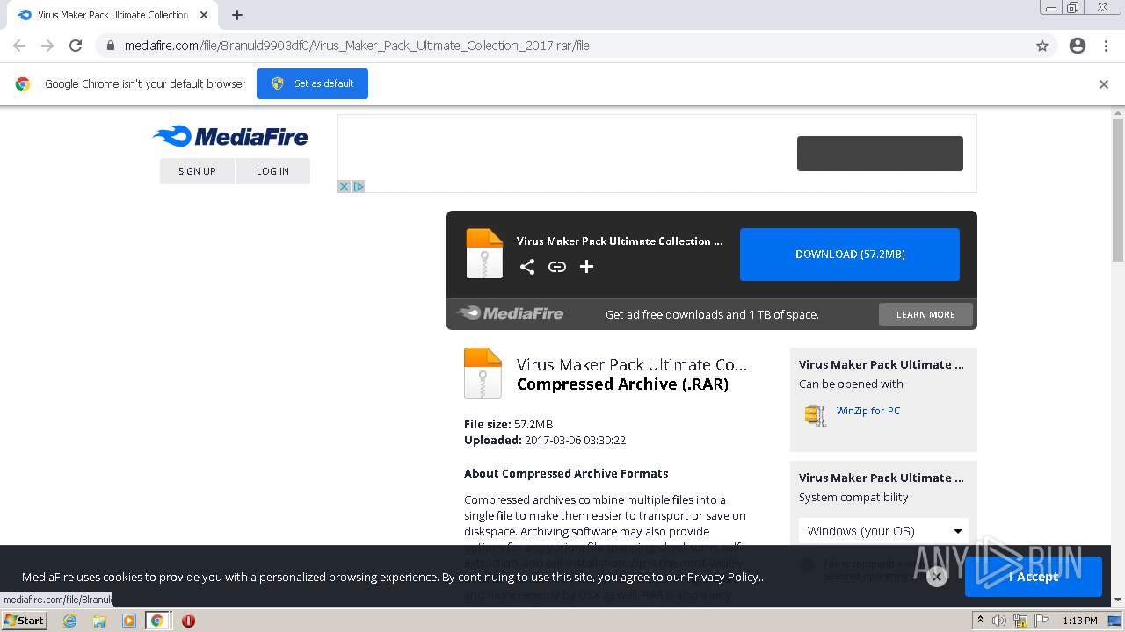Click the 'File size: 57.2MB' text
This screenshot has width=1125, height=632.
[509, 425]
